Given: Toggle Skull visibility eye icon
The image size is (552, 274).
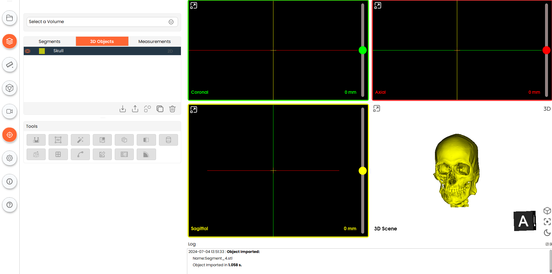Looking at the screenshot, I should pyautogui.click(x=28, y=51).
